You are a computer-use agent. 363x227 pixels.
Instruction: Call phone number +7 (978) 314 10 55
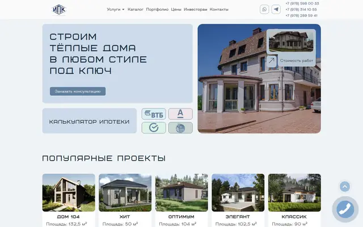coord(301,10)
